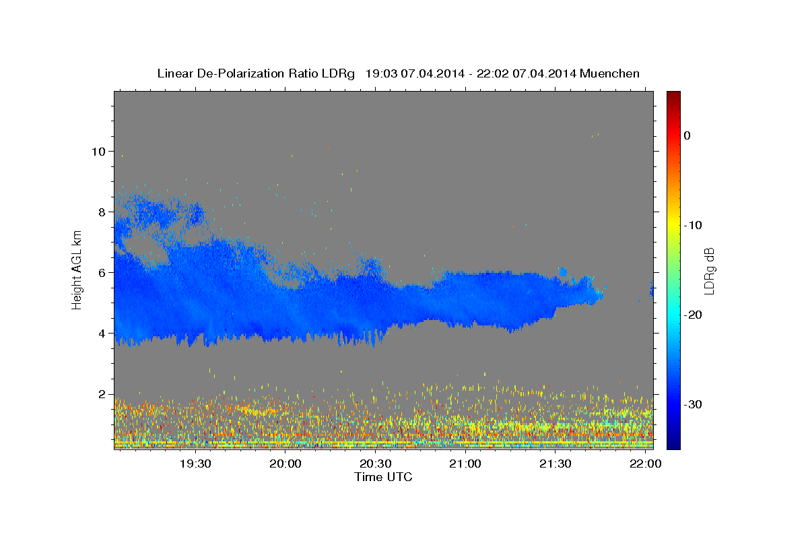
Task: Click the colorbar tick label '-20'
Action: pyautogui.click(x=692, y=315)
